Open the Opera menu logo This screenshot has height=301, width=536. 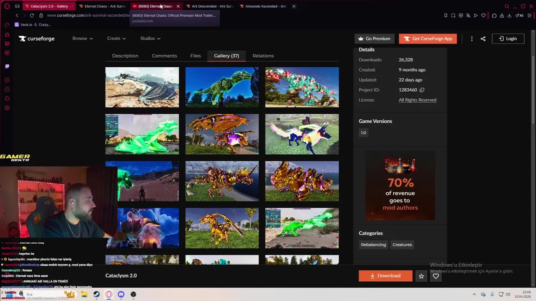click(x=7, y=6)
